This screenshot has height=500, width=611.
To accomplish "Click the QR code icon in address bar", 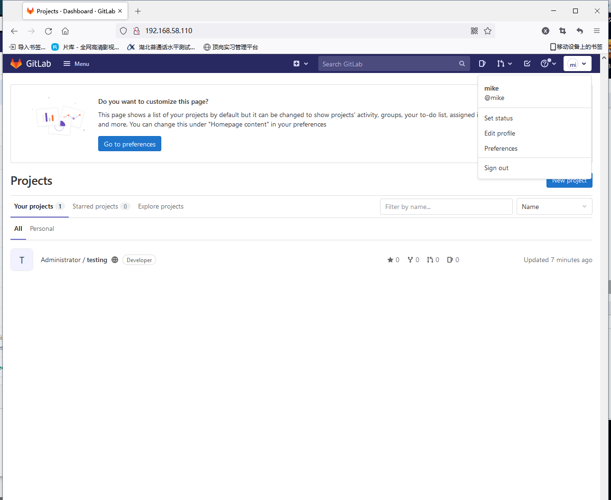I will [x=474, y=31].
